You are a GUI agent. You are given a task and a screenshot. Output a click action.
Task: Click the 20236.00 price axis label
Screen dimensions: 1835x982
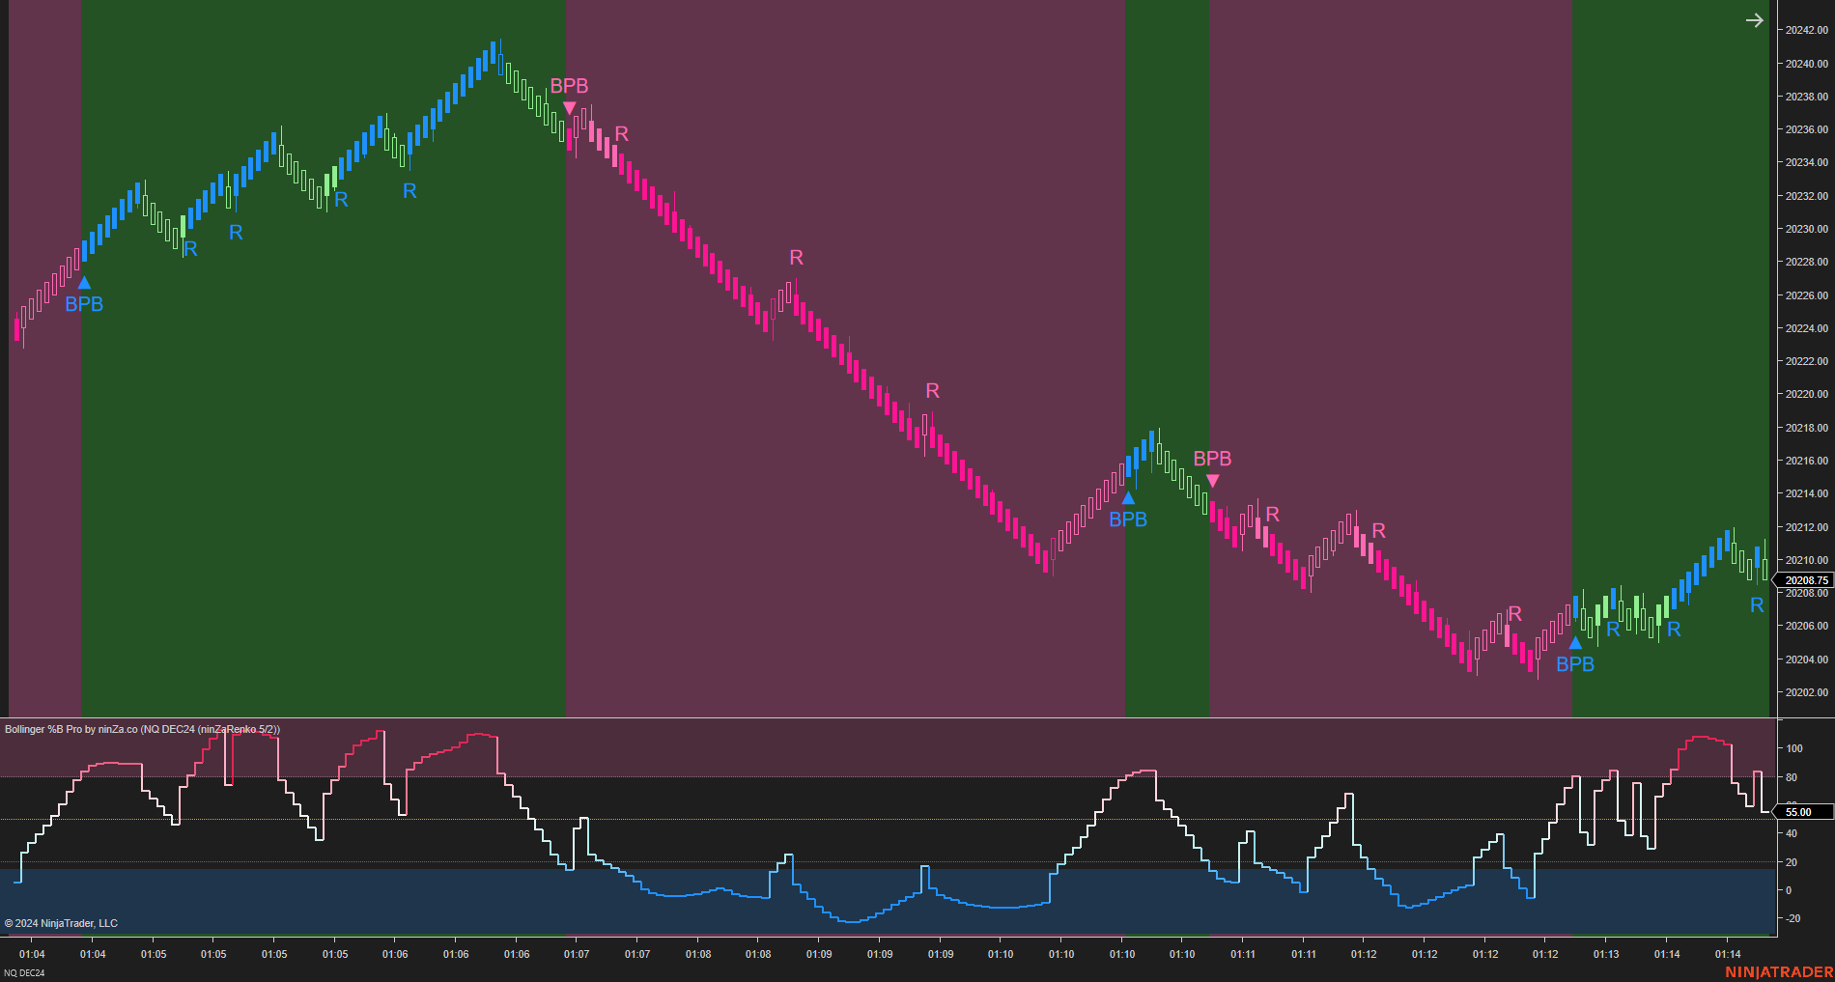(x=1806, y=129)
